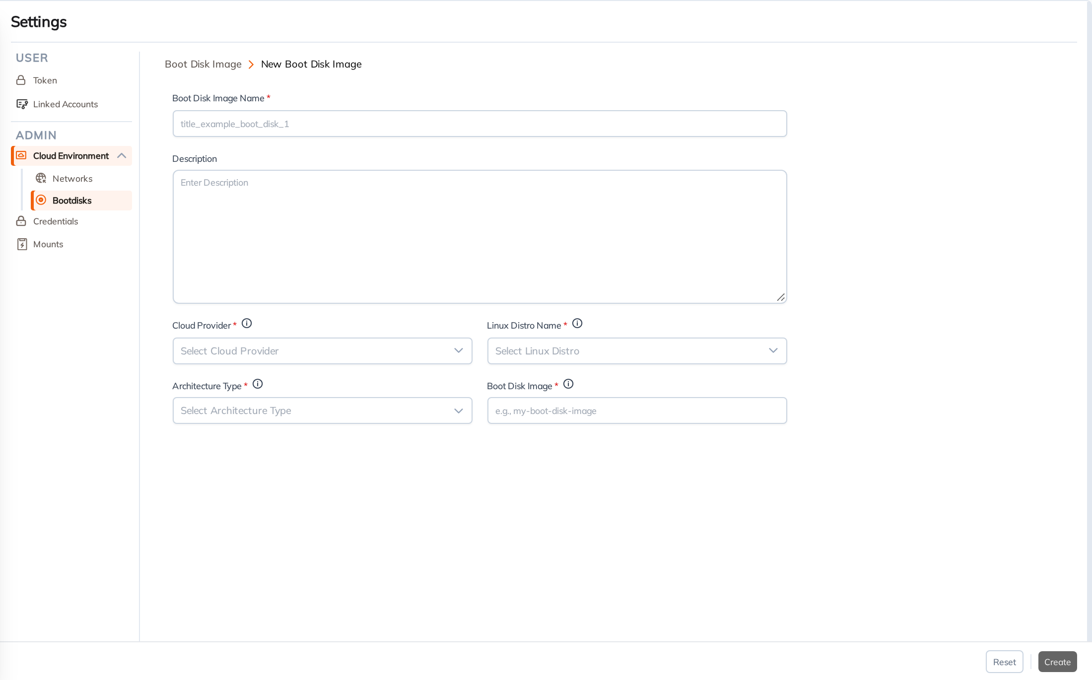This screenshot has width=1092, height=680.
Task: Click the Bootdisks disk icon
Action: (x=41, y=200)
